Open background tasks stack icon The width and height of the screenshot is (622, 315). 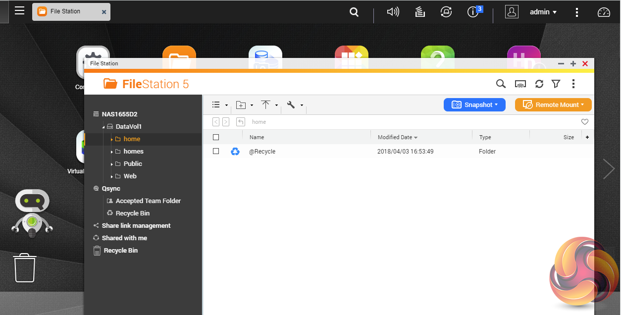coord(420,12)
